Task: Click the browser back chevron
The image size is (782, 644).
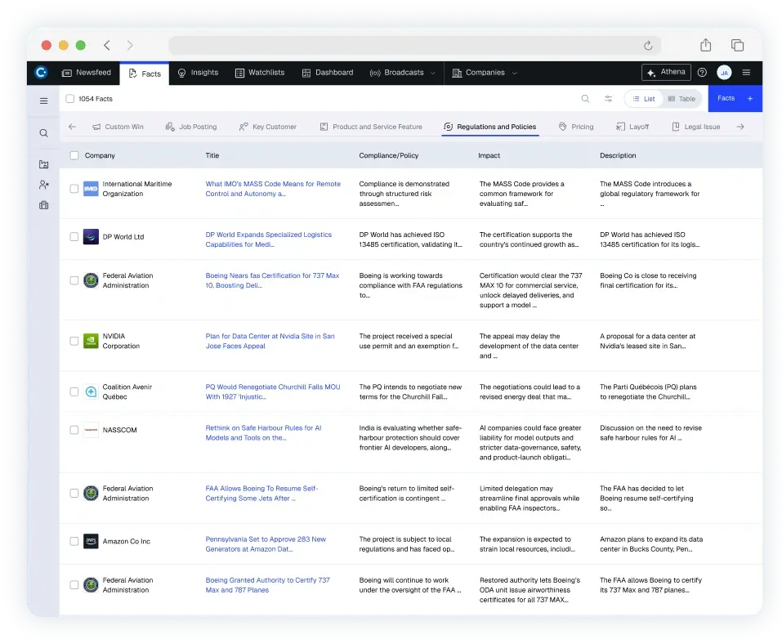Action: pos(107,46)
